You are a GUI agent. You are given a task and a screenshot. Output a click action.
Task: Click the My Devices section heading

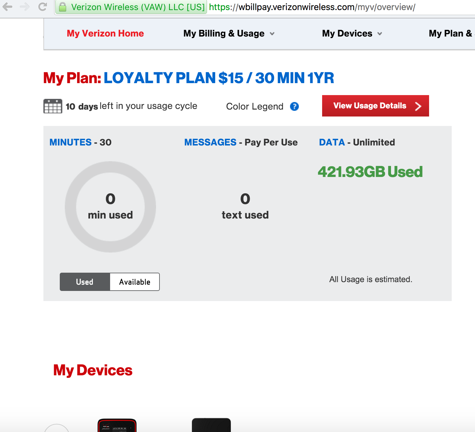click(93, 370)
